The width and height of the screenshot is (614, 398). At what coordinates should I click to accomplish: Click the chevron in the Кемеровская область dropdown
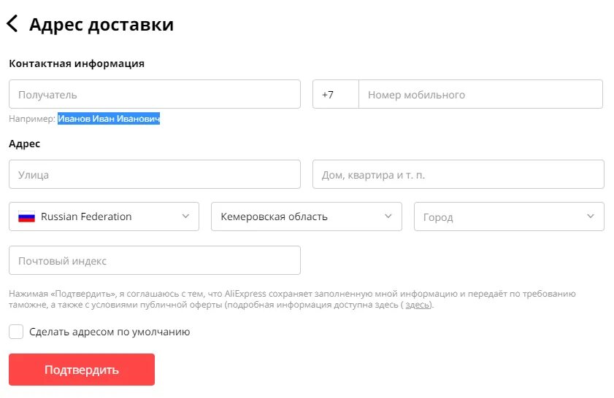[388, 216]
